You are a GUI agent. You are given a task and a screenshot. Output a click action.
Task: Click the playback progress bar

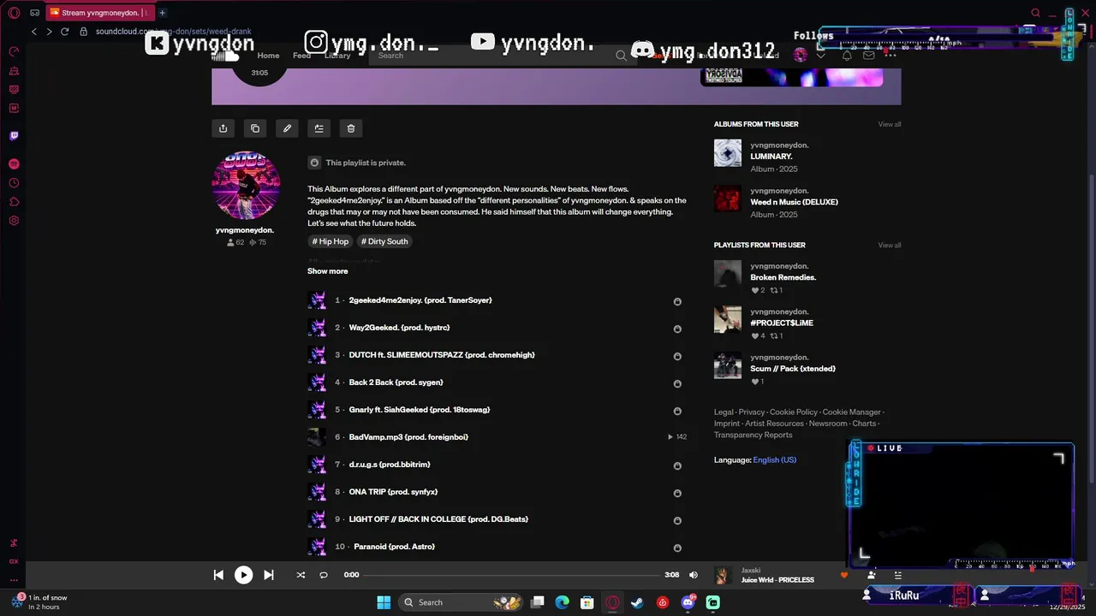pos(511,575)
